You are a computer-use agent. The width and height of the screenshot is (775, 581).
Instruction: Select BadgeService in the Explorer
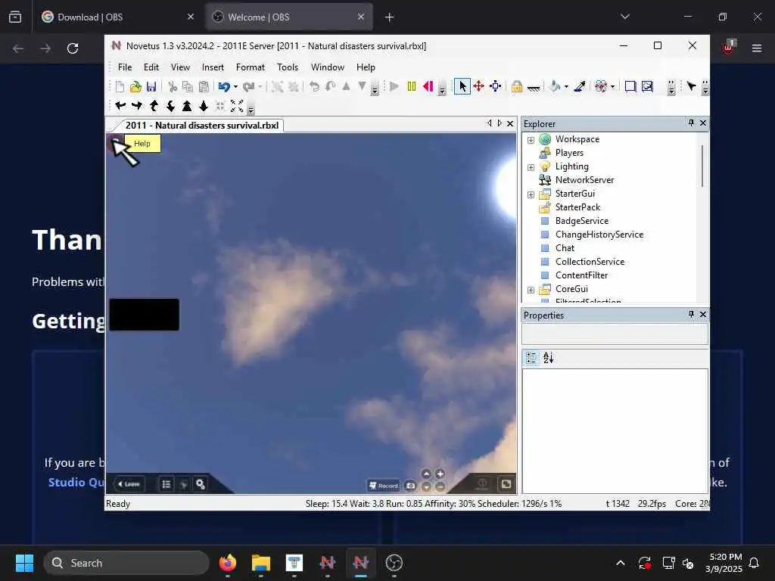pos(581,221)
